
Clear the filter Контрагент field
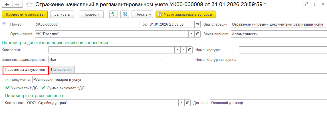[183, 50]
